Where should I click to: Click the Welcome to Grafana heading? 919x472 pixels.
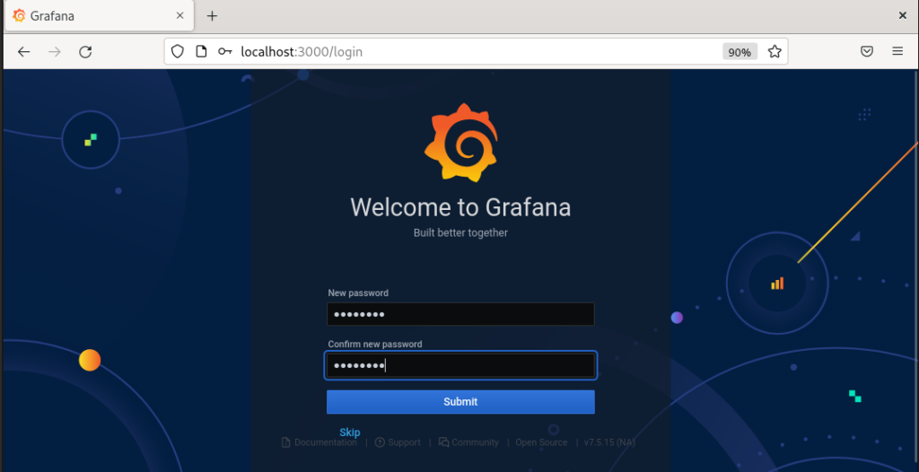460,207
